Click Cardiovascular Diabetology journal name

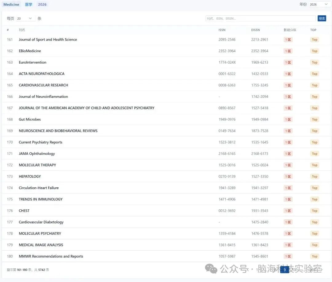(x=41, y=222)
